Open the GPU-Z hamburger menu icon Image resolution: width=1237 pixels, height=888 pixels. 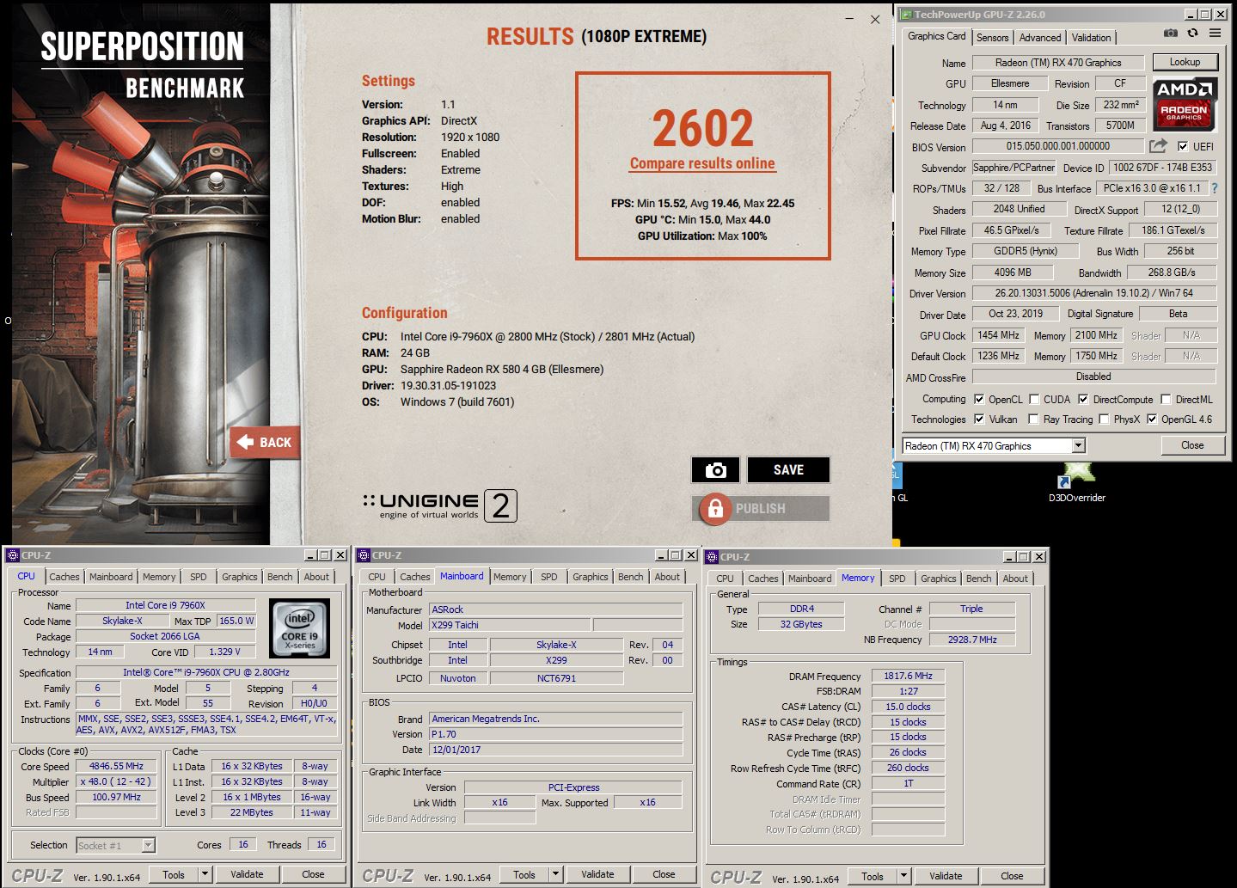pyautogui.click(x=1215, y=34)
